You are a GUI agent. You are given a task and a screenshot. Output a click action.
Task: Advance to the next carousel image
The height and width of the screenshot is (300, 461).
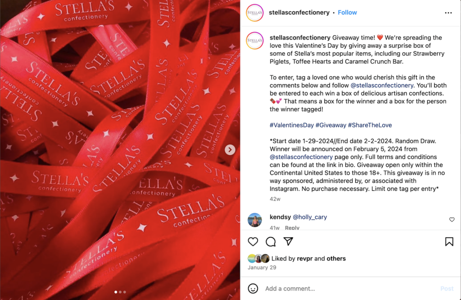pos(230,150)
